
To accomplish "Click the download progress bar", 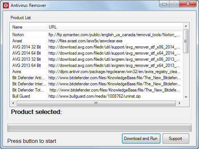I will [99, 128].
